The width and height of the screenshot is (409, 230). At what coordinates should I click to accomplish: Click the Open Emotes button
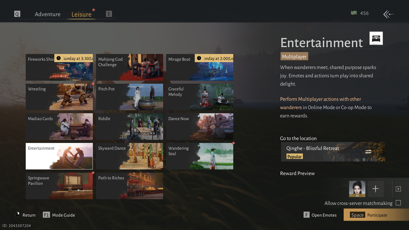tap(320, 215)
